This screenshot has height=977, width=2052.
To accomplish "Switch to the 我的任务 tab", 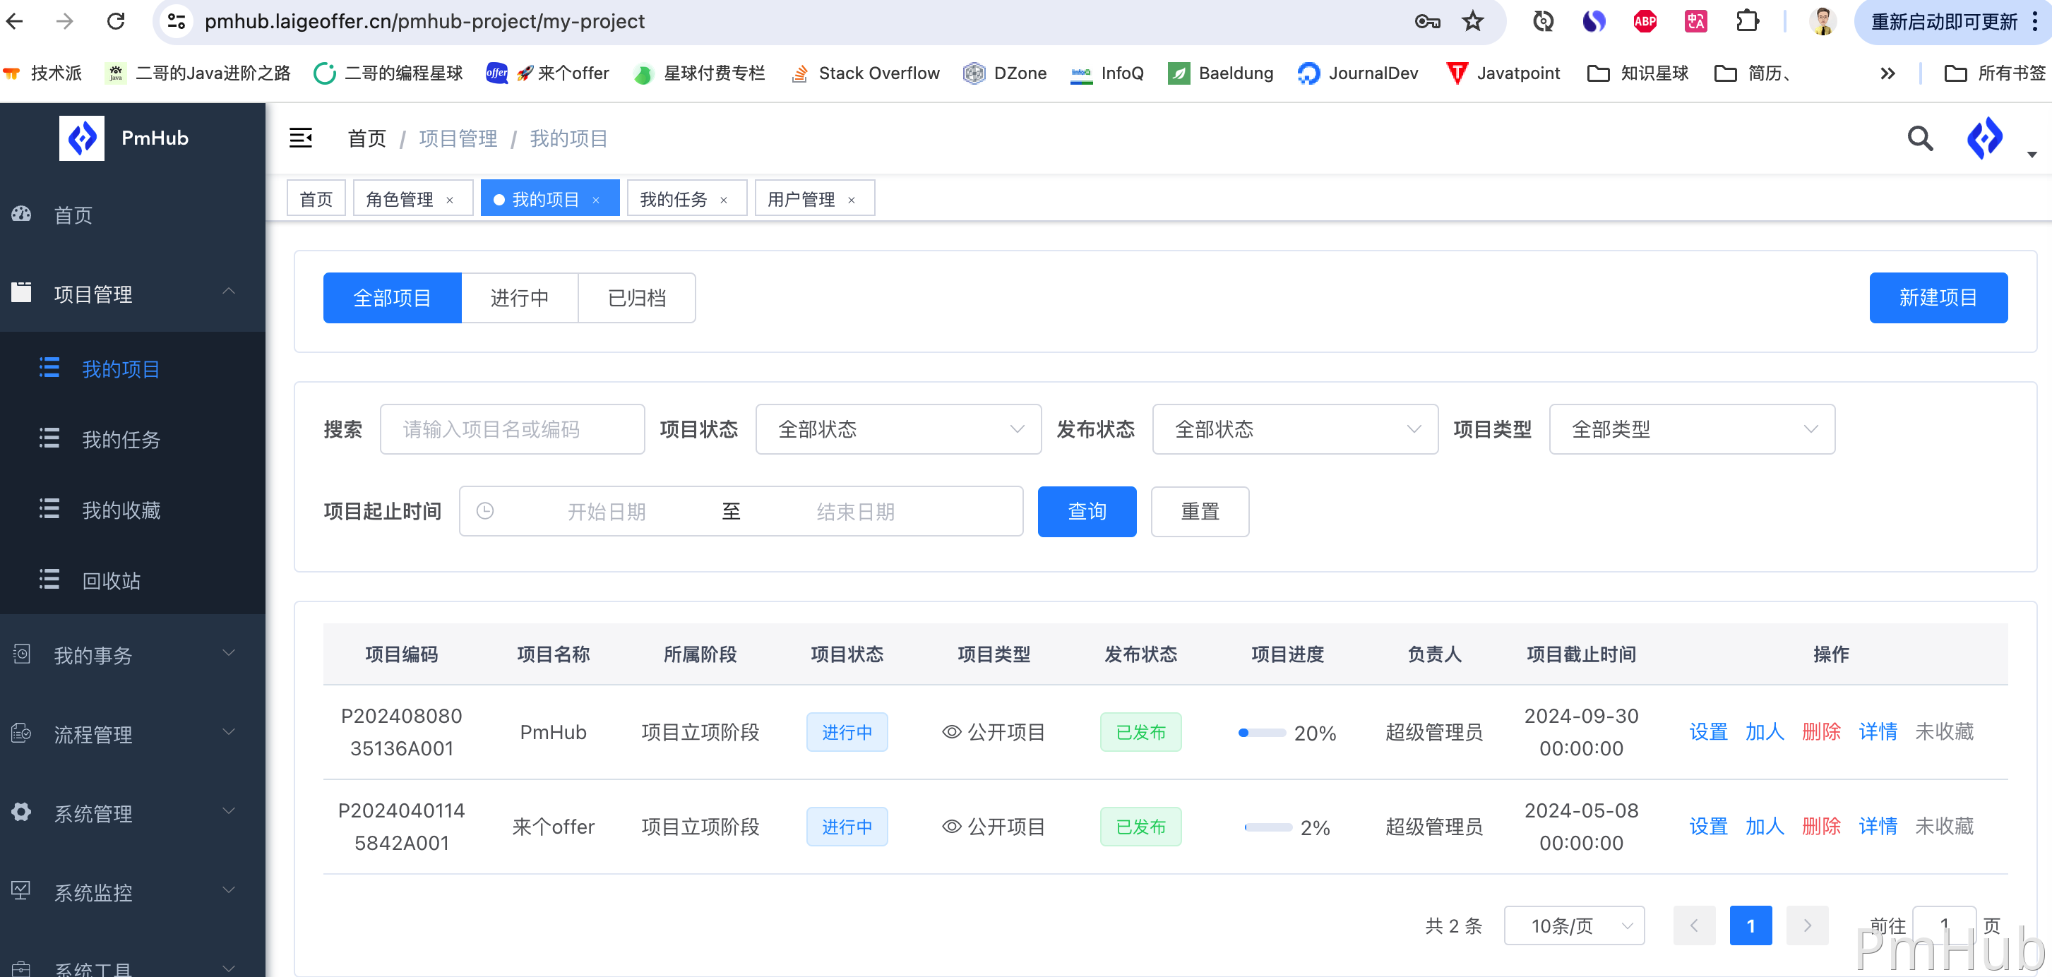I will (674, 199).
